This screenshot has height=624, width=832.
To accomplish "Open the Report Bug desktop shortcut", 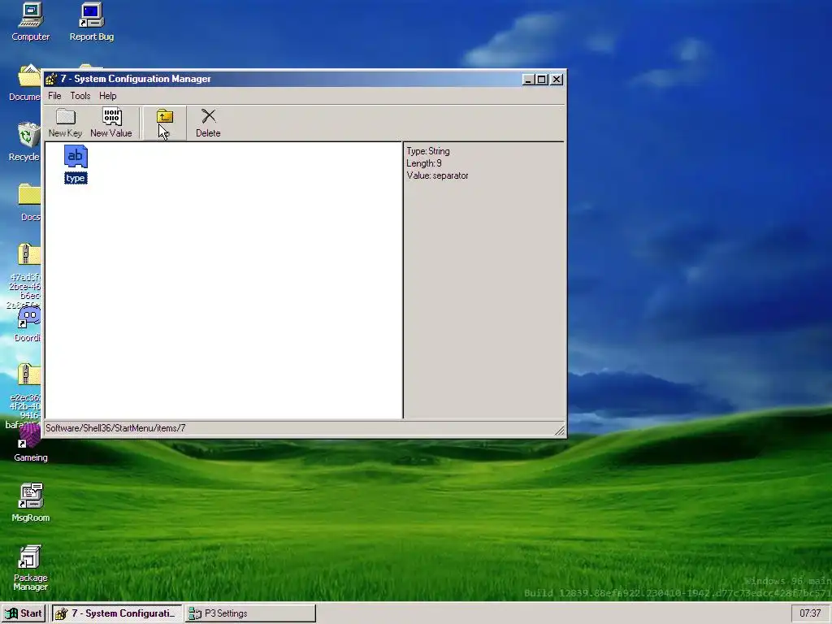I will (x=92, y=22).
